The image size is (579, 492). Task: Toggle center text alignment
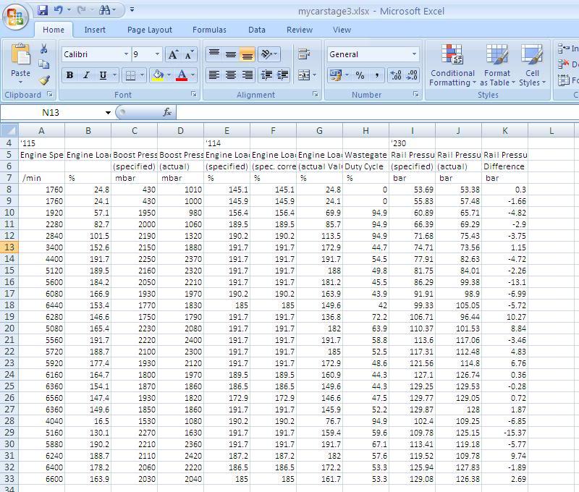(230, 75)
